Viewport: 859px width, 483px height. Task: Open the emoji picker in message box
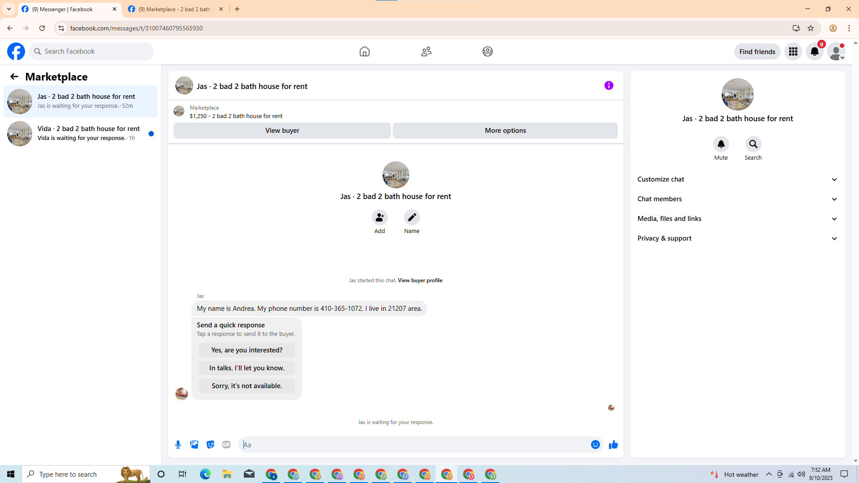[x=595, y=445]
